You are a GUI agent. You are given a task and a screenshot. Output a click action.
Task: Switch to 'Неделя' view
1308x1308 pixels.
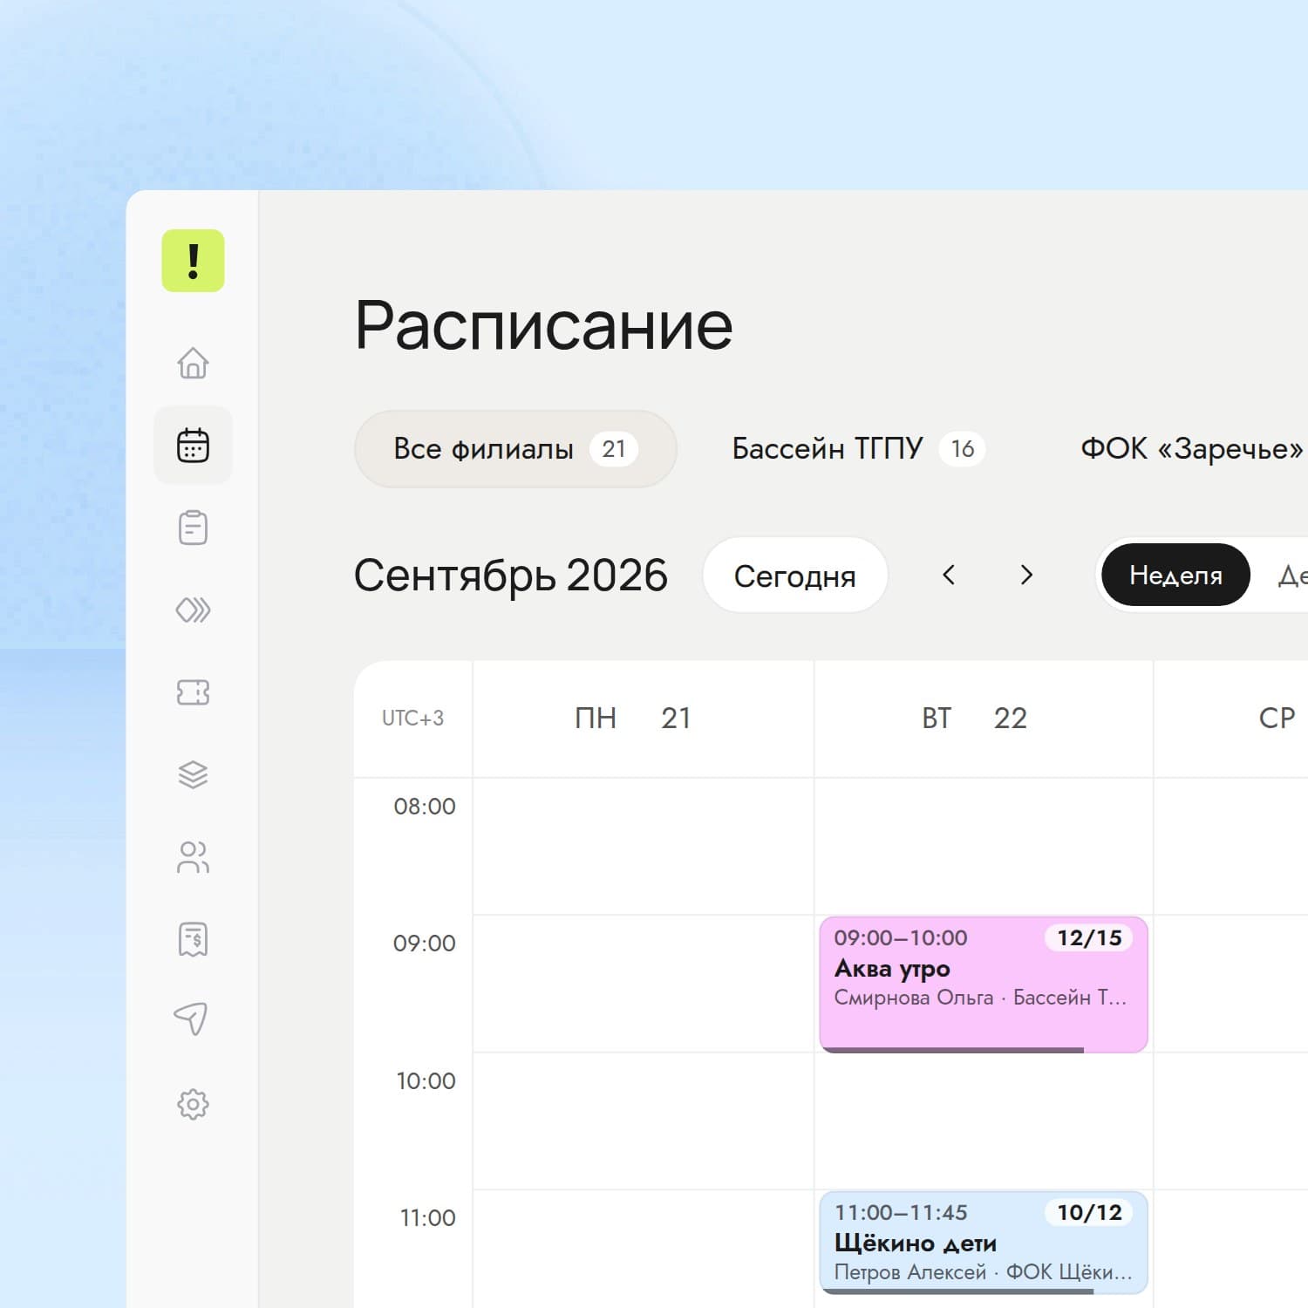pyautogui.click(x=1175, y=575)
